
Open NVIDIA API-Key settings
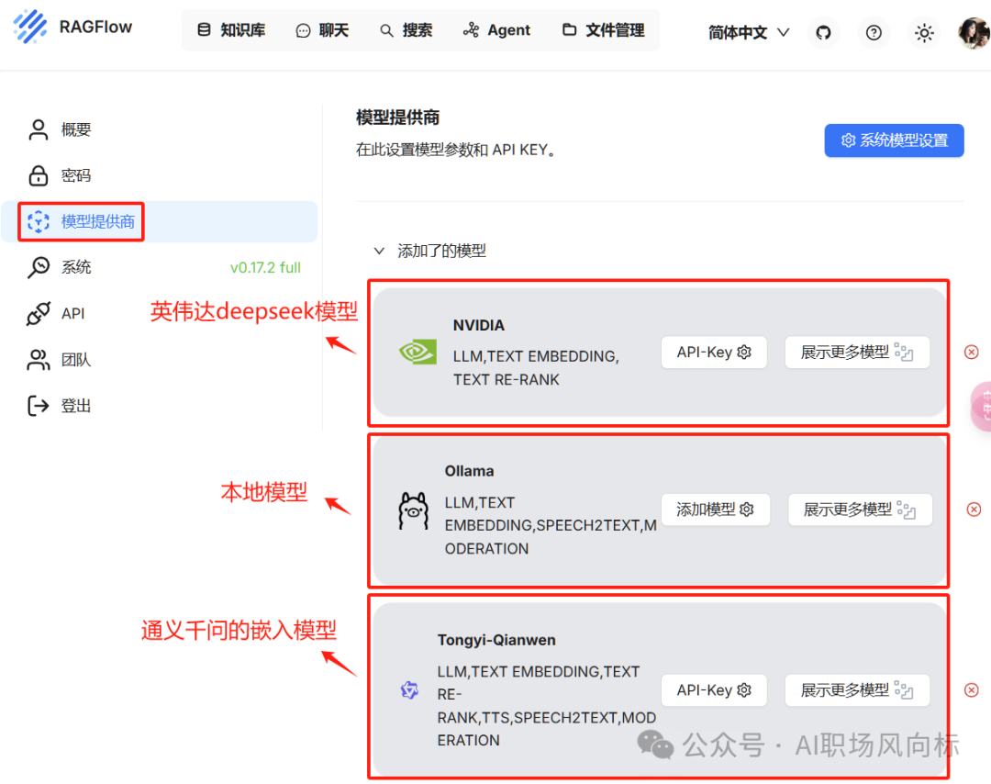(714, 353)
